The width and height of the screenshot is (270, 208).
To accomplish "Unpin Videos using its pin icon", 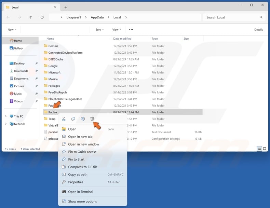I will pyautogui.click(x=37, y=101).
